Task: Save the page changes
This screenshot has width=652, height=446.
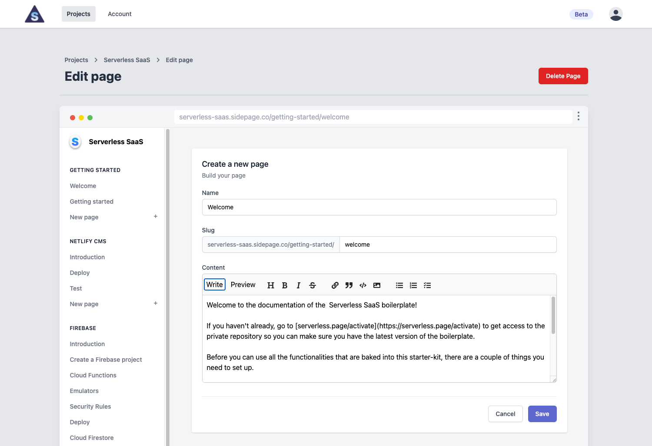Action: (x=542, y=414)
